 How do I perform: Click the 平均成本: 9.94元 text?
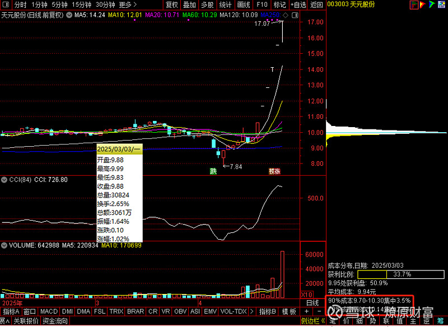[352, 292]
